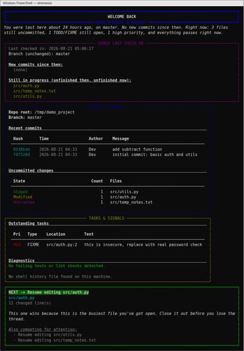244x351 pixels.
Task: Click the 'Message' column header
Action: click(120, 139)
